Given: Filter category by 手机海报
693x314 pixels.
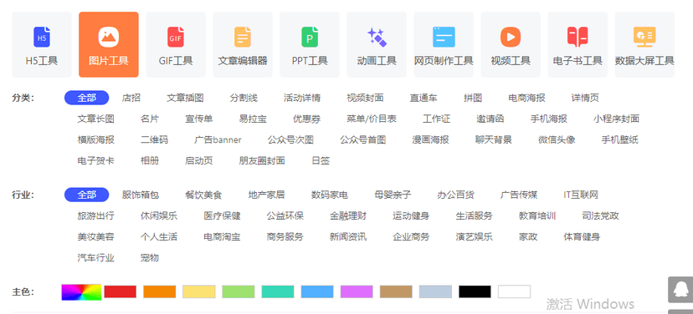Looking at the screenshot, I should click(x=549, y=119).
